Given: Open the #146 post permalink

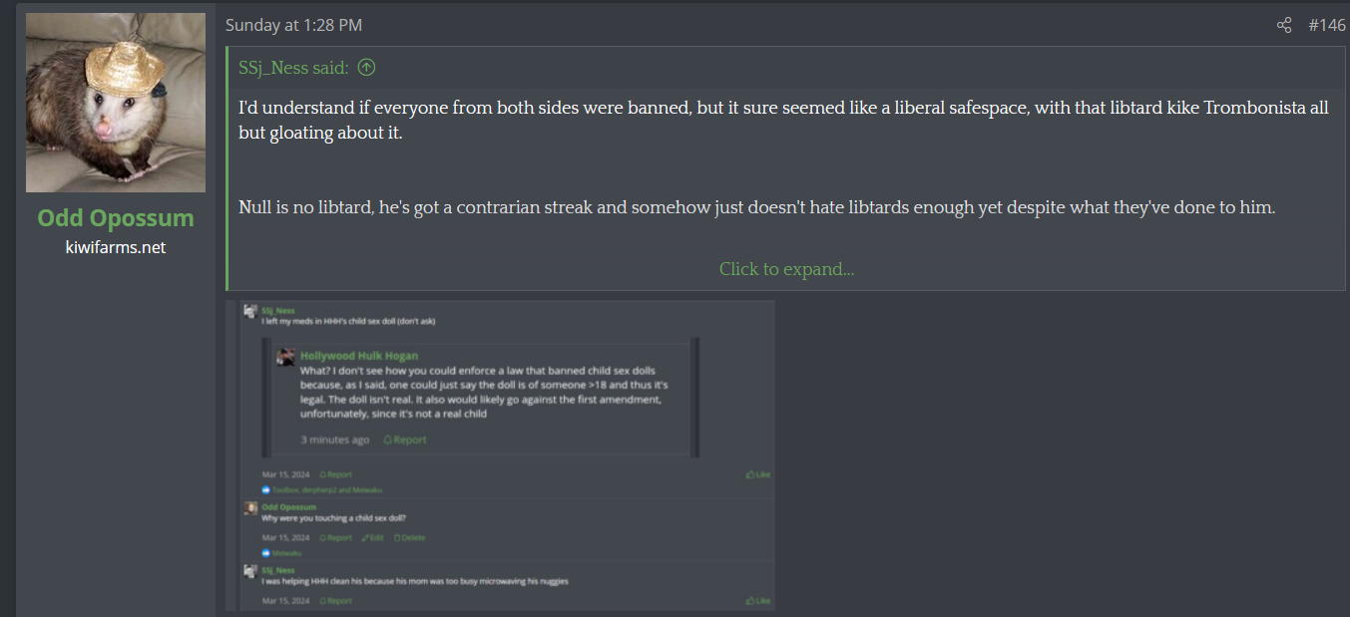Looking at the screenshot, I should point(1326,25).
